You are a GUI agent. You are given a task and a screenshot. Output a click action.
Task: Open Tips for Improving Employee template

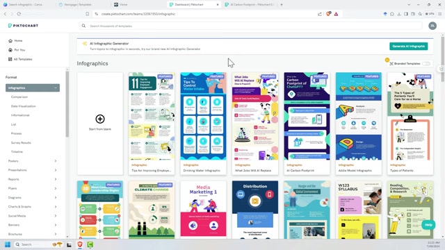click(x=152, y=124)
